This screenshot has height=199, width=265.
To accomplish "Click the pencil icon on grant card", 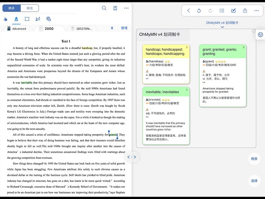I will pyautogui.click(x=204, y=71).
